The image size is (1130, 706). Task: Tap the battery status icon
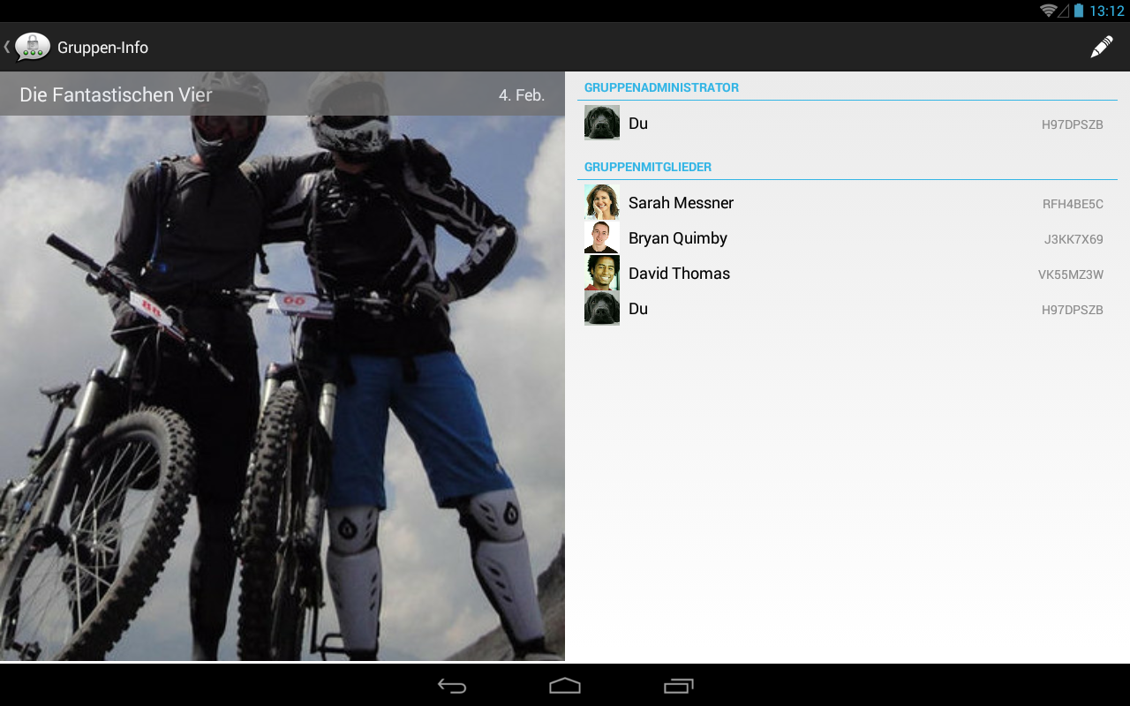1079,11
